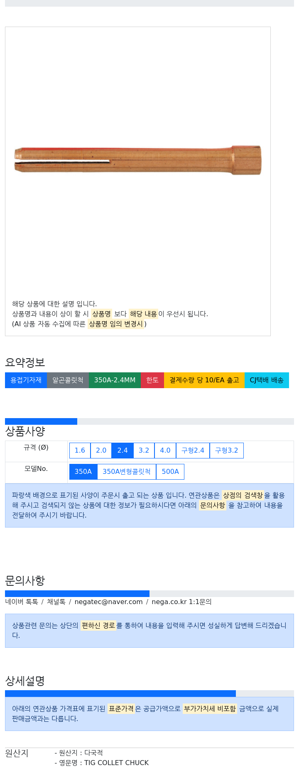This screenshot has width=299, height=768.
Task: Choose the 350A변형콜릿척 model option
Action: tap(127, 471)
